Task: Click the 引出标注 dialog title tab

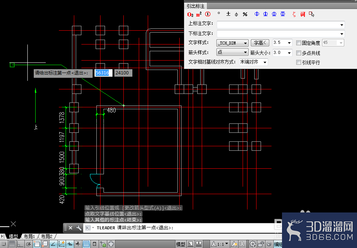Action: coord(196,6)
